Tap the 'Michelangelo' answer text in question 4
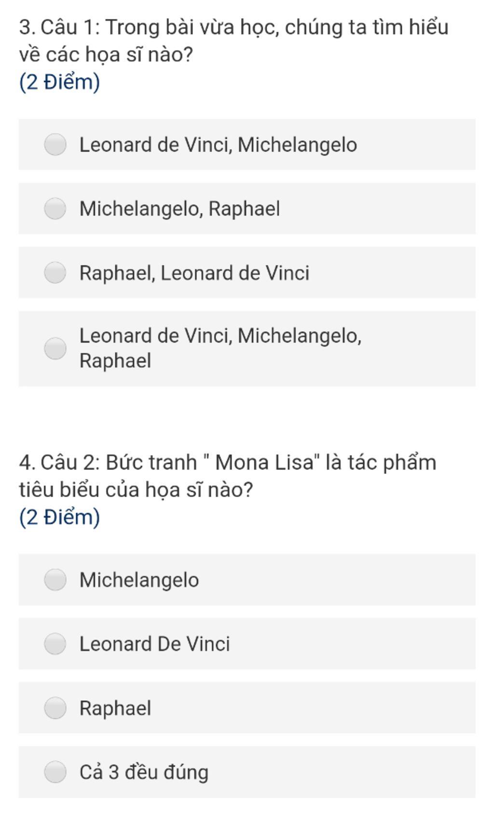 (139, 580)
